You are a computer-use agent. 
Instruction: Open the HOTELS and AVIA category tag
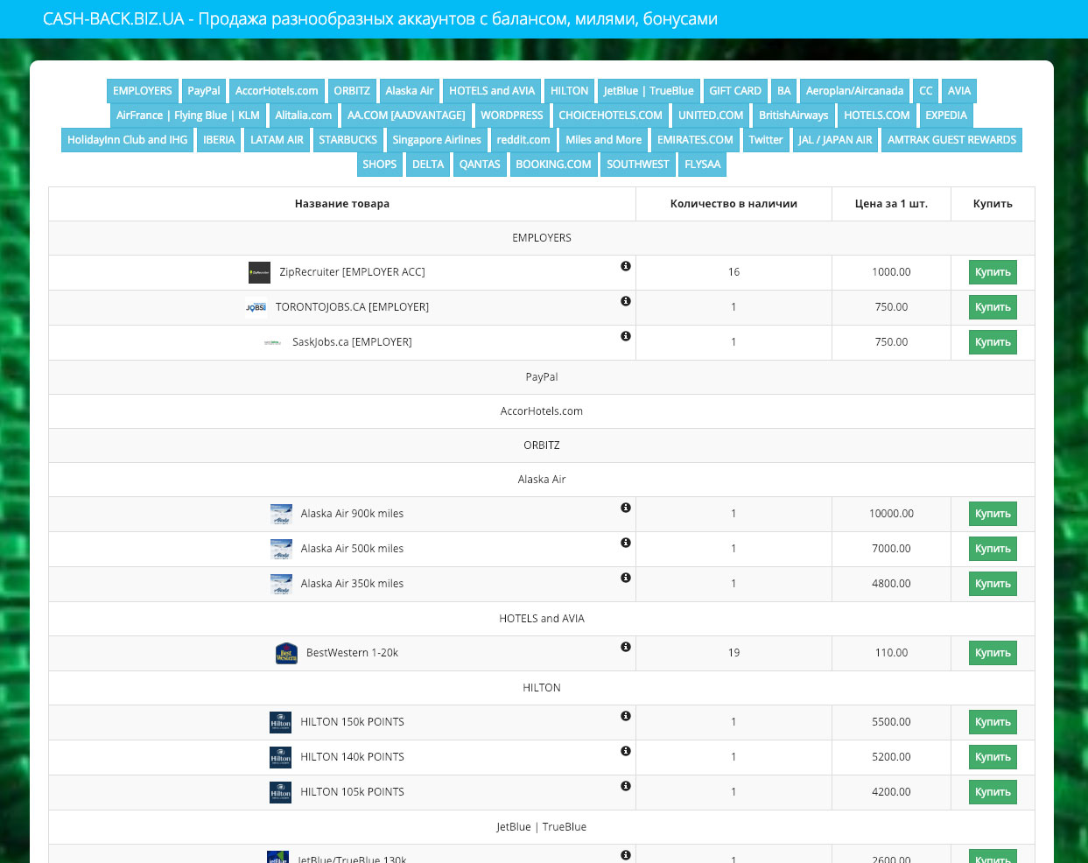(492, 91)
